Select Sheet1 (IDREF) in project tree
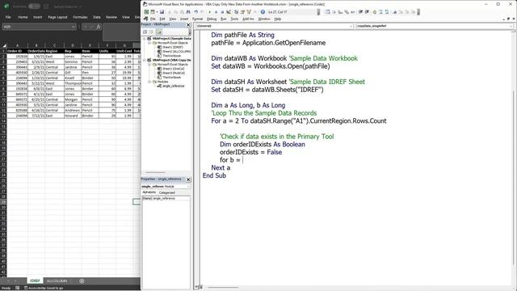The image size is (517, 291). coord(172,47)
